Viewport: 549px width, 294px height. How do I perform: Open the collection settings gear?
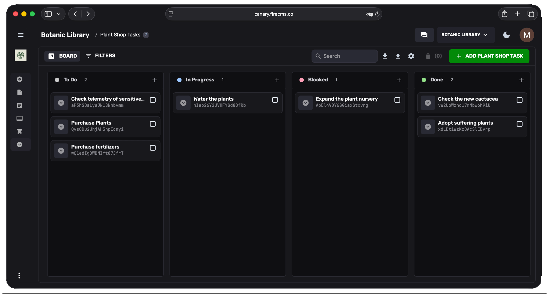[x=411, y=56]
